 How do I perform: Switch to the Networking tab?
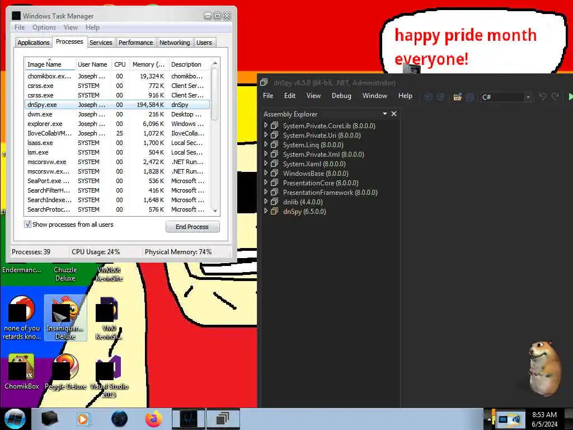click(x=175, y=43)
